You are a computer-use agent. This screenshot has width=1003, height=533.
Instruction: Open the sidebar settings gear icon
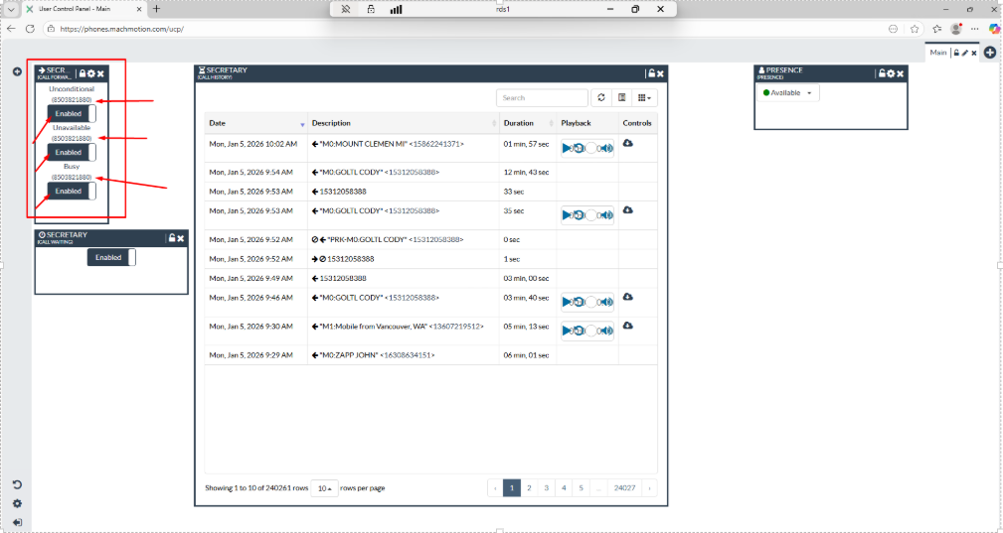pos(17,503)
